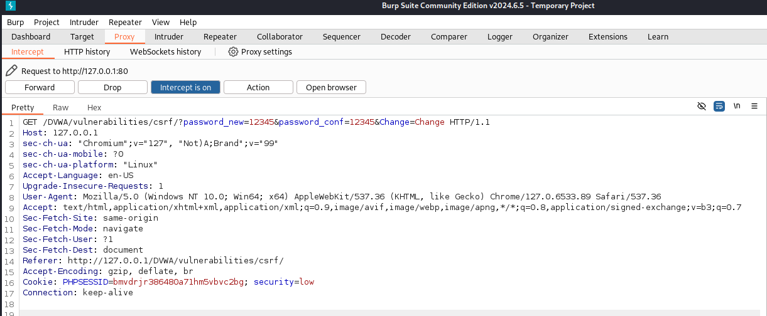Click the Connection: keep-alive line
The image size is (767, 316).
[78, 292]
